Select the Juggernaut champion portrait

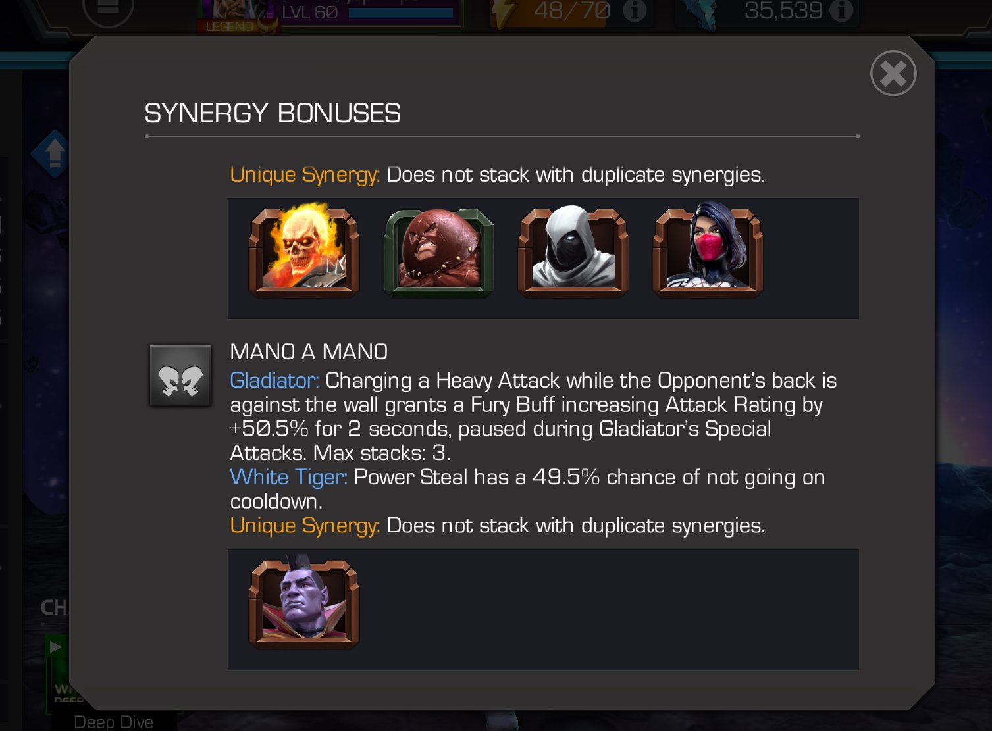click(438, 253)
